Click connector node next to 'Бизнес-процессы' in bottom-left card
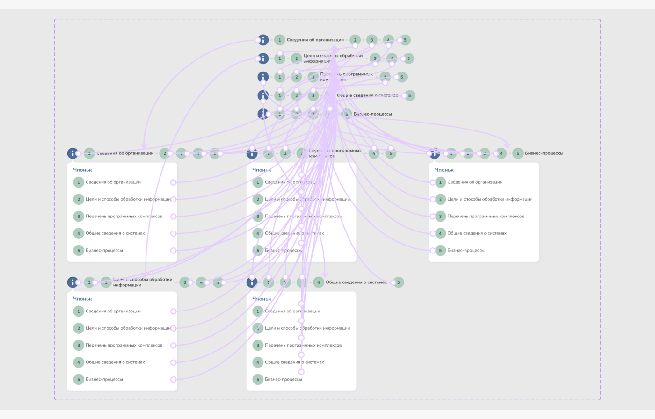The image size is (655, 419). point(173,380)
